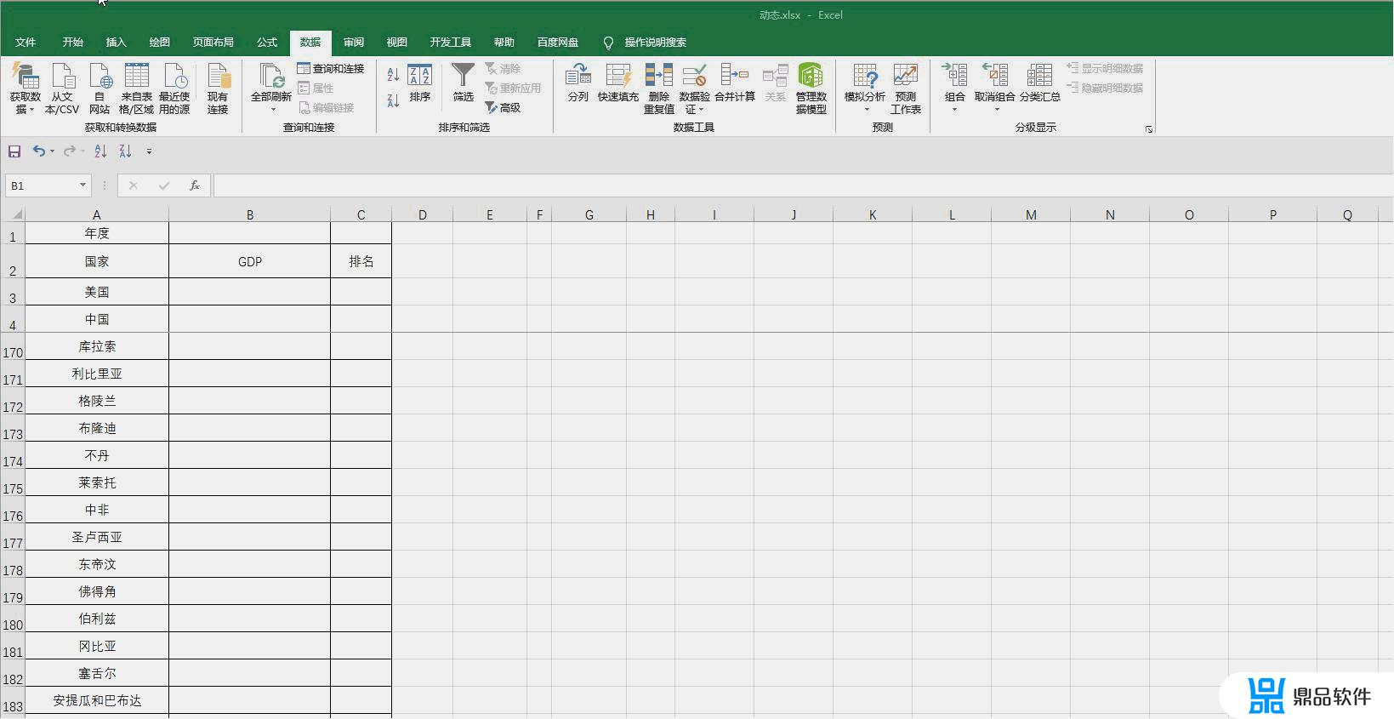Click the fx insert function button
The height and width of the screenshot is (719, 1394).
coord(195,185)
